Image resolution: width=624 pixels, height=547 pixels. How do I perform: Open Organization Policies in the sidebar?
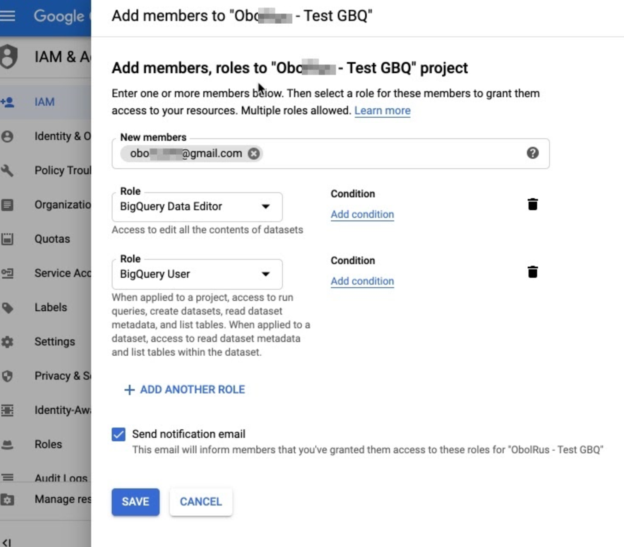click(x=62, y=205)
